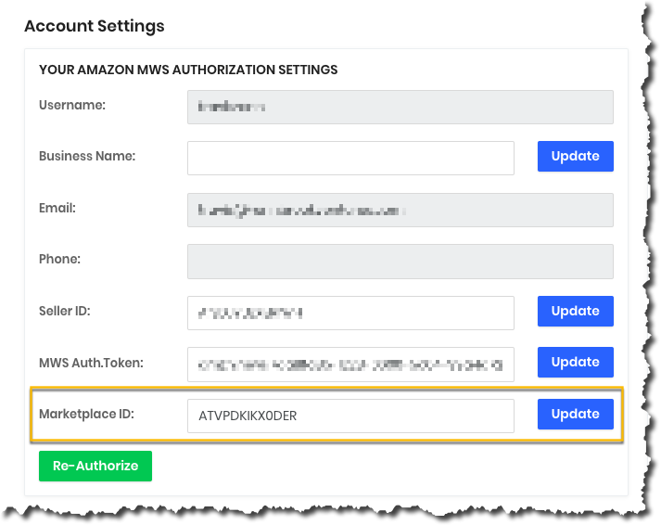Click the Amazon MWS Authorization Settings title
Screen dimensions: 661x525
(188, 70)
